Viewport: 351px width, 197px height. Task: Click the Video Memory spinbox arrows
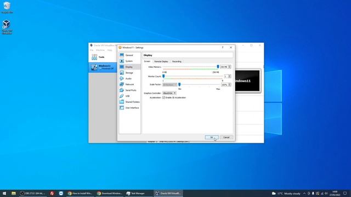coord(229,67)
